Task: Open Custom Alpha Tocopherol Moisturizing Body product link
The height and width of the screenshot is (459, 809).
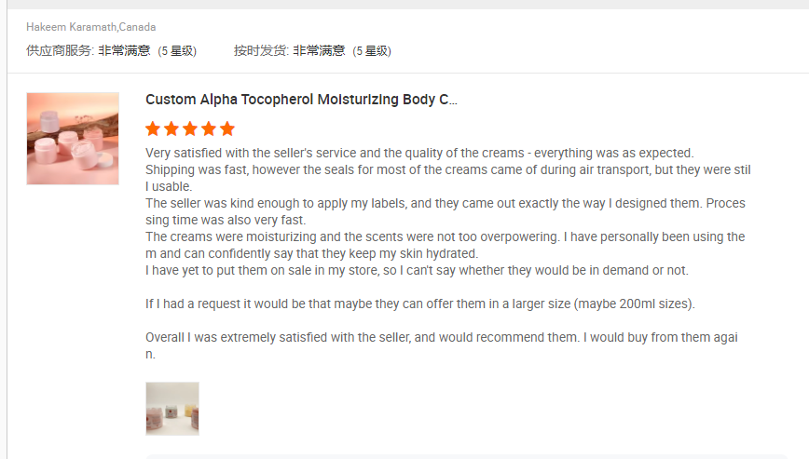Action: pyautogui.click(x=301, y=100)
